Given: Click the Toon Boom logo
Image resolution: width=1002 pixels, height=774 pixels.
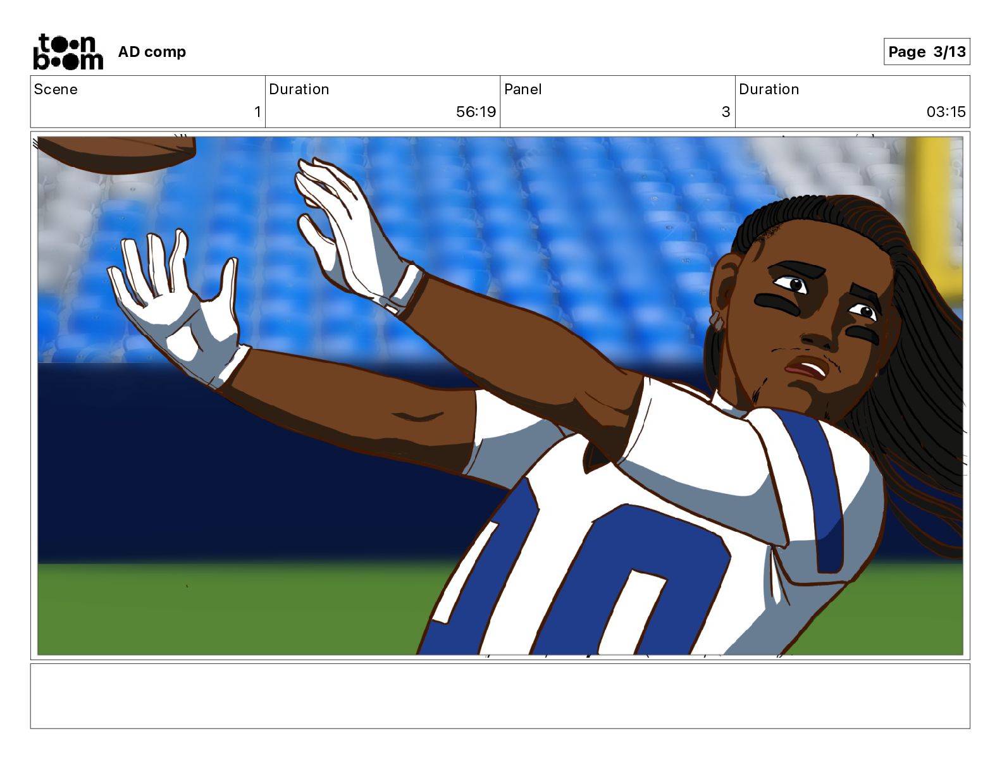Looking at the screenshot, I should (68, 52).
